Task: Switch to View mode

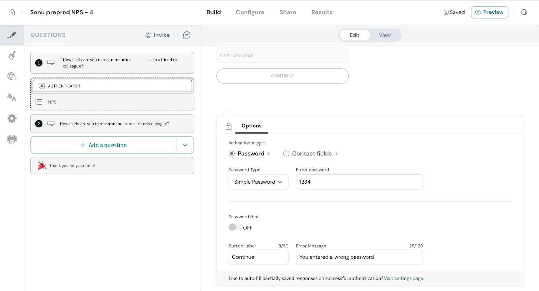Action: (385, 35)
